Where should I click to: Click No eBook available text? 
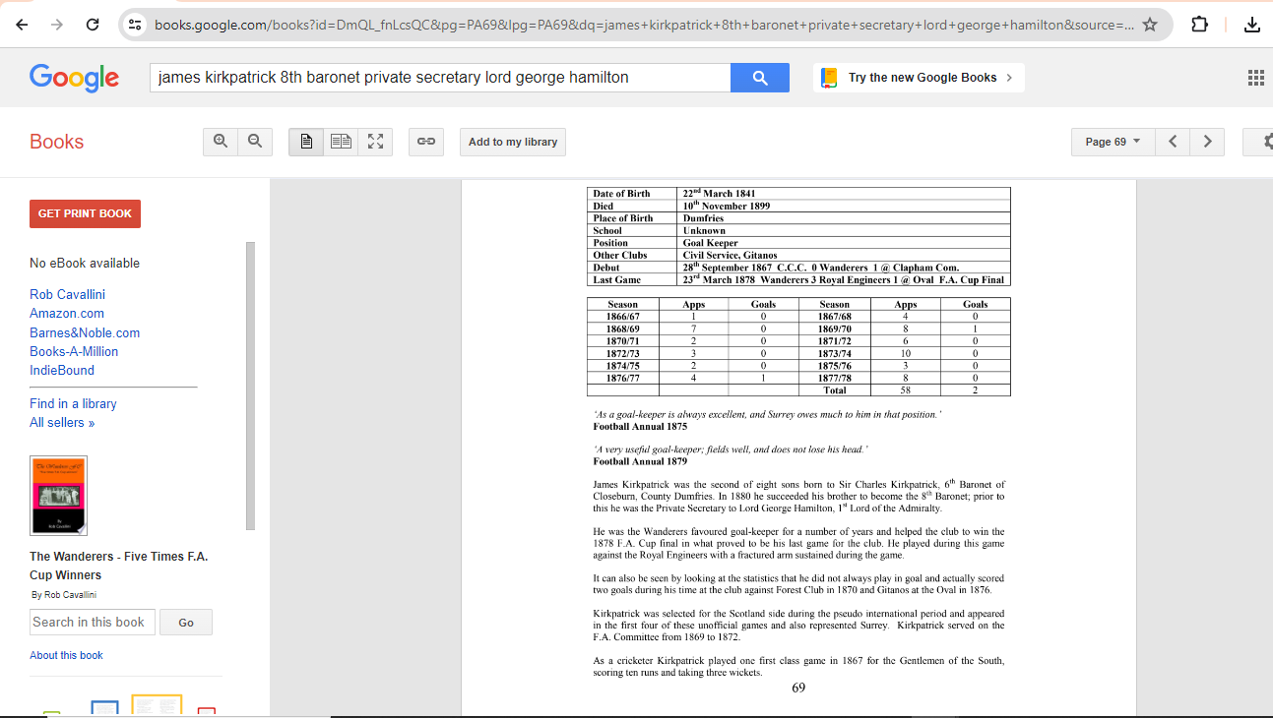point(85,263)
